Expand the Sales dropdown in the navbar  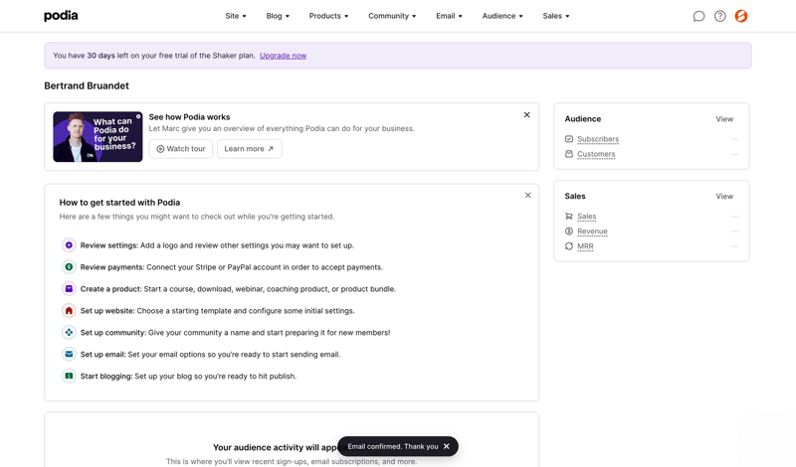(556, 16)
